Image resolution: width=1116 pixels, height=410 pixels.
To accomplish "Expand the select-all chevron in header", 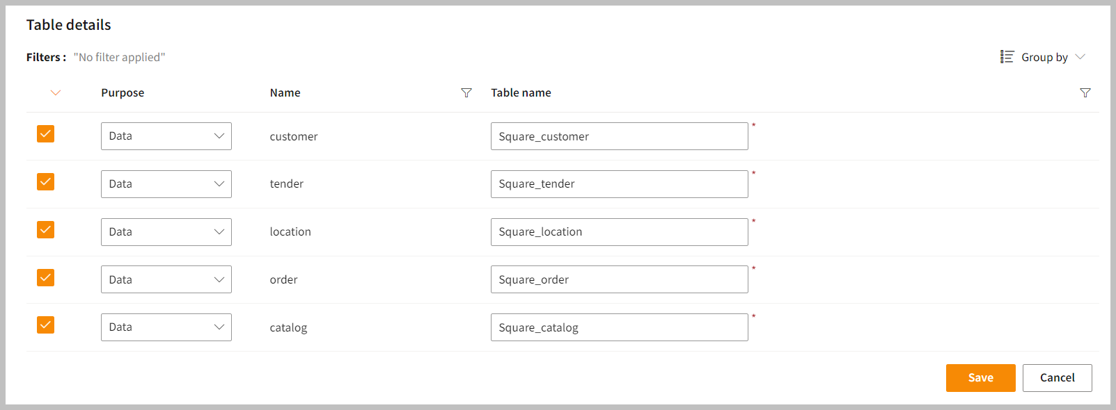I will [56, 93].
